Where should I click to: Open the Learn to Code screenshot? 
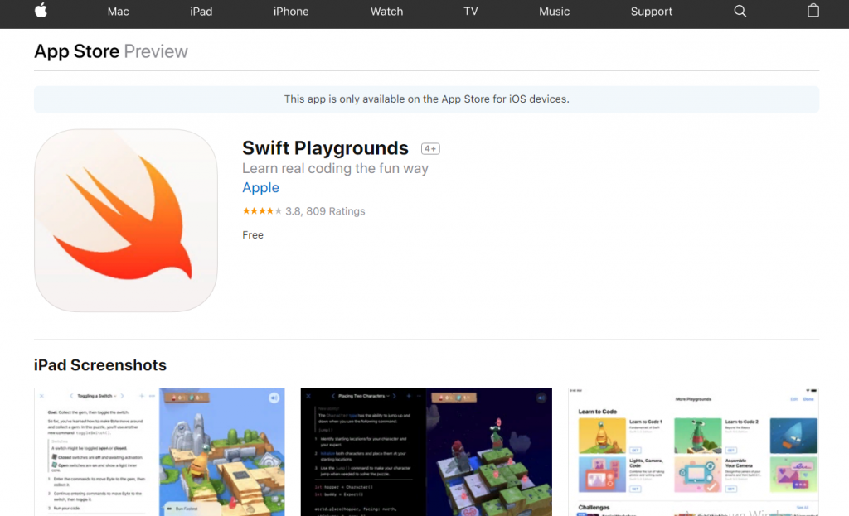click(x=693, y=451)
